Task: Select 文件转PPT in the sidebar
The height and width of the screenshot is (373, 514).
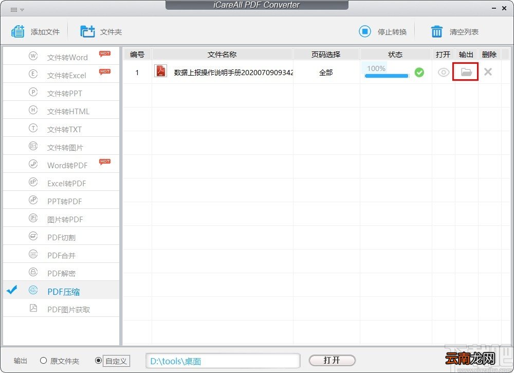Action: (x=61, y=92)
